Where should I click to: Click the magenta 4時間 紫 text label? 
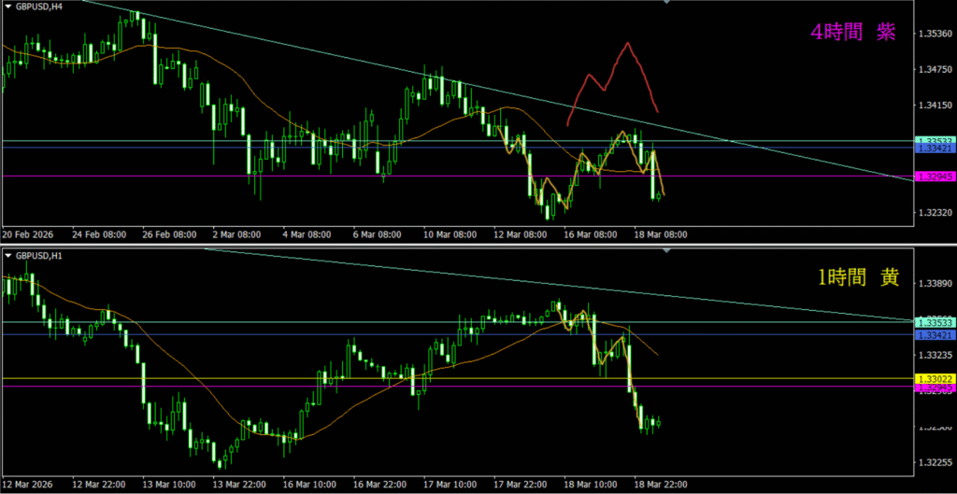coord(851,32)
